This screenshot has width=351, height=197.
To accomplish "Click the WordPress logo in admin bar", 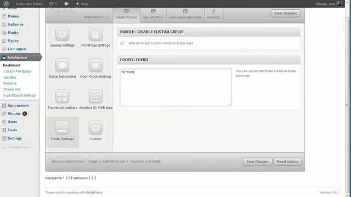I will [6, 4].
